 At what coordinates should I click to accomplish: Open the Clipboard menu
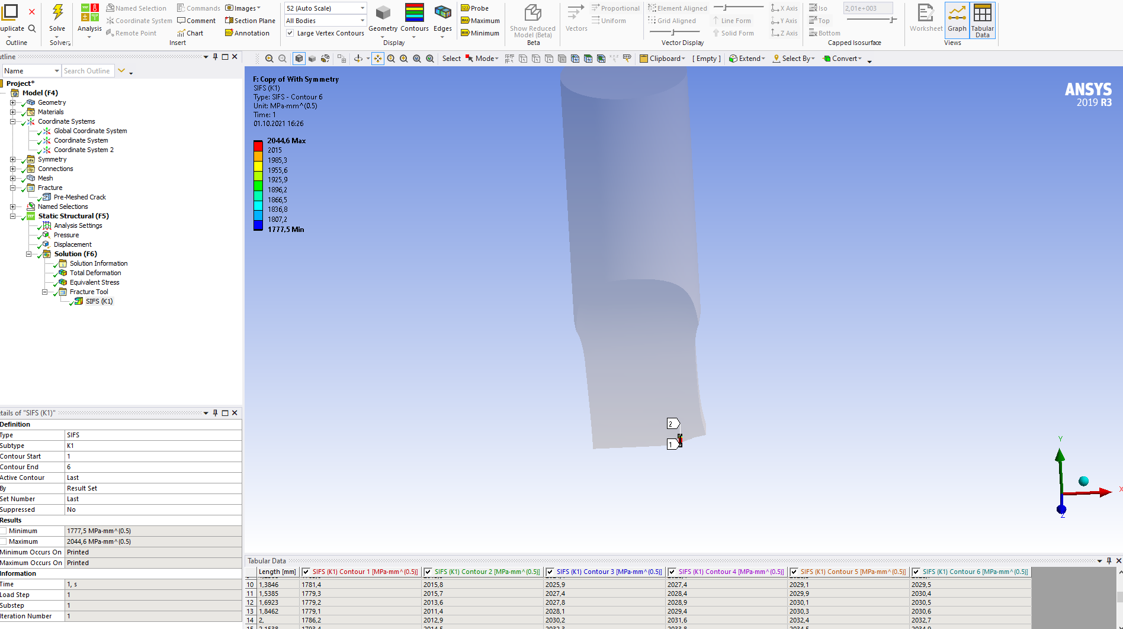662,59
